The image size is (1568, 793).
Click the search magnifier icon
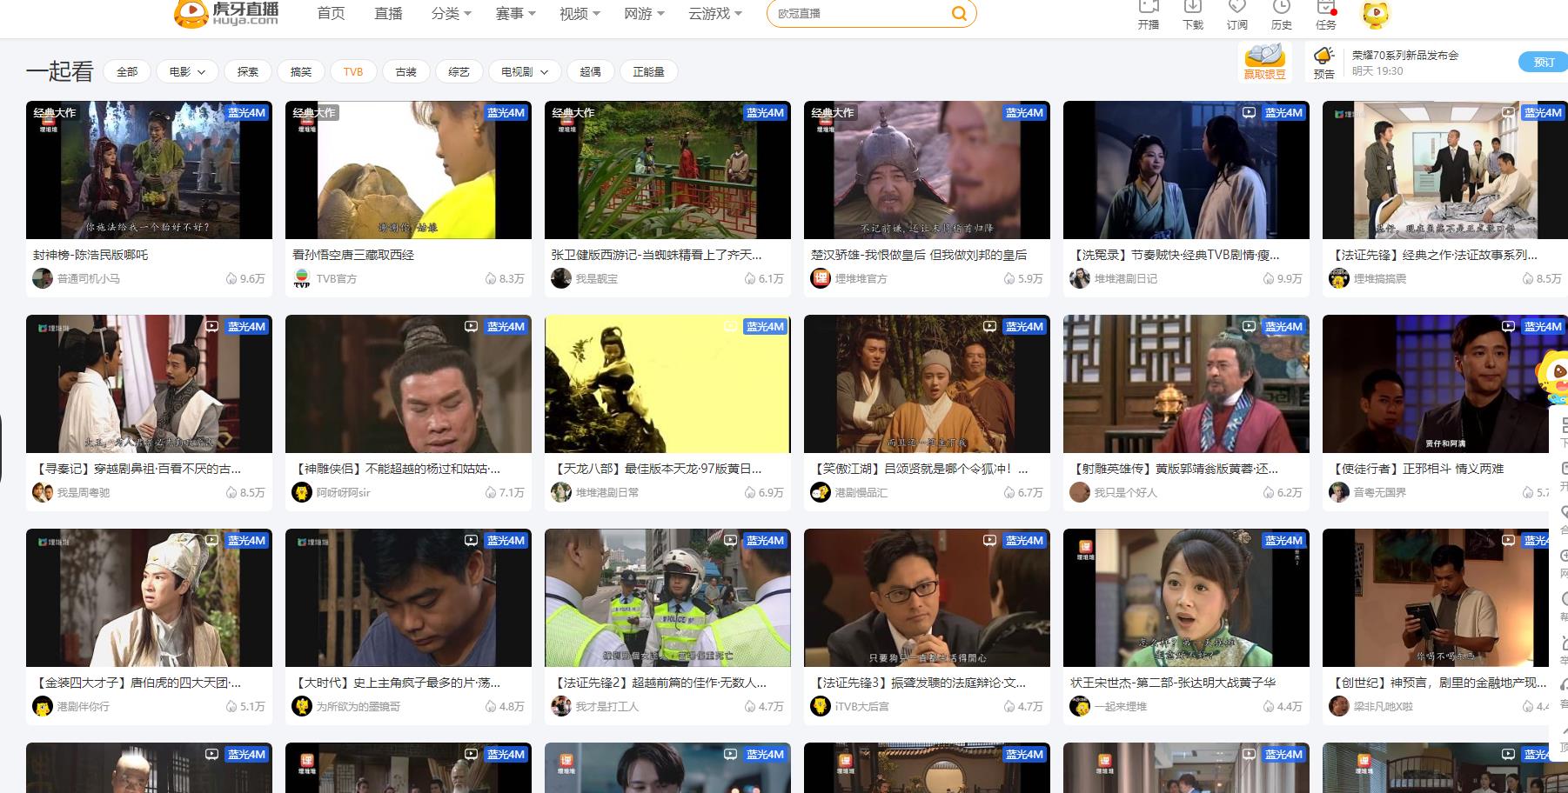958,13
